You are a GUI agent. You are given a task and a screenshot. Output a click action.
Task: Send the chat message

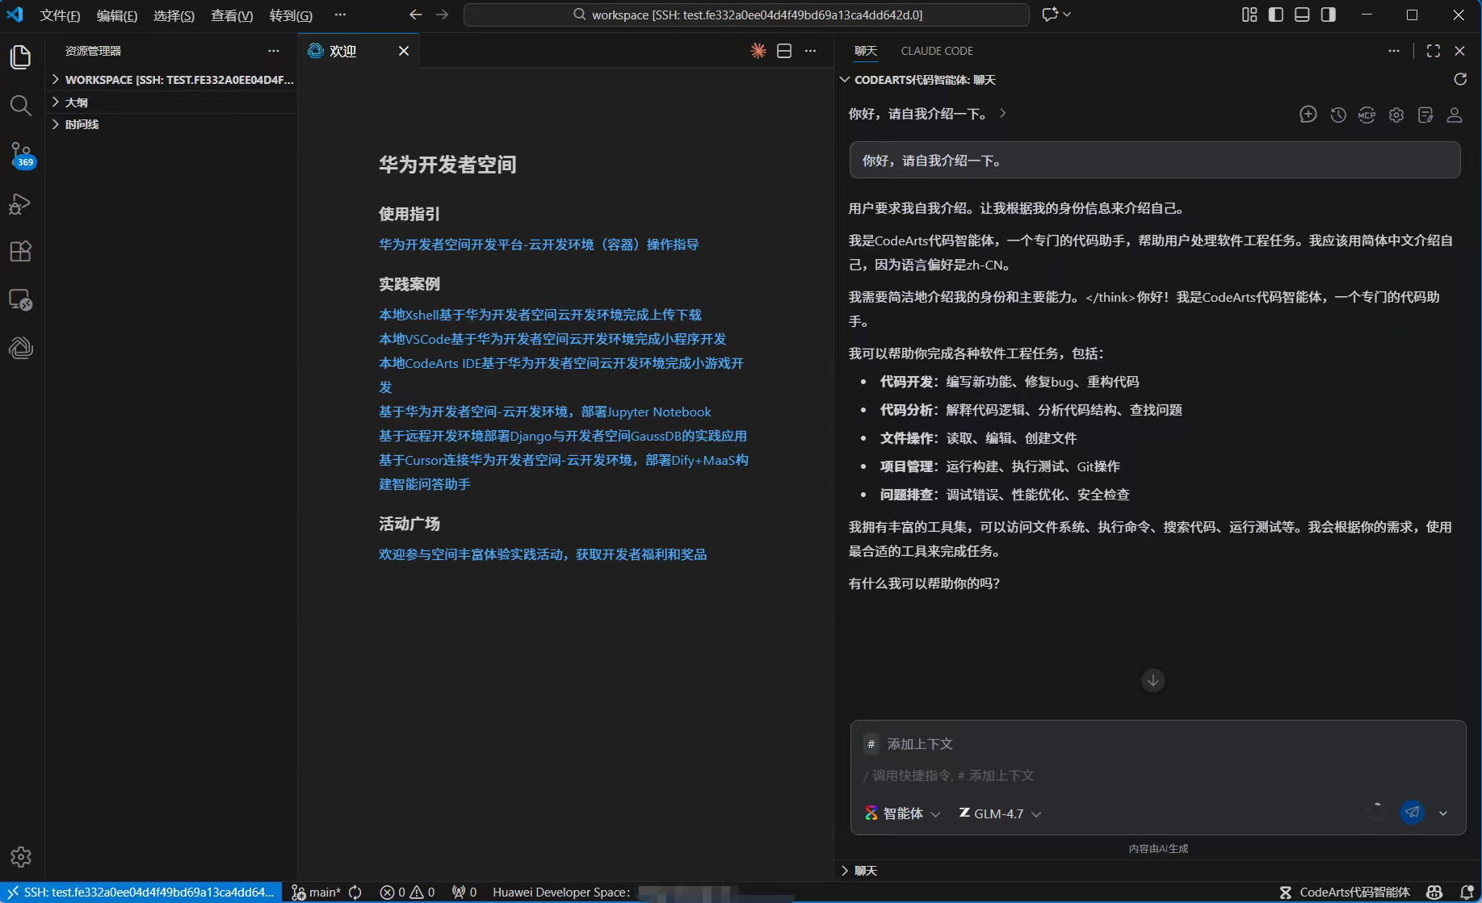1412,813
